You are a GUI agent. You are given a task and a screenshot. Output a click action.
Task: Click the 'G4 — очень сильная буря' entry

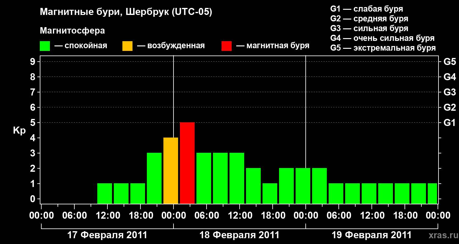click(x=382, y=38)
